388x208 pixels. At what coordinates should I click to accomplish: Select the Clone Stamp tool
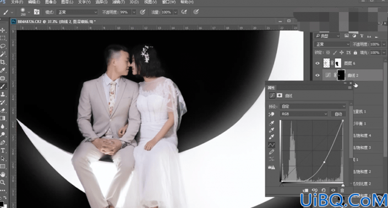[x=3, y=94]
